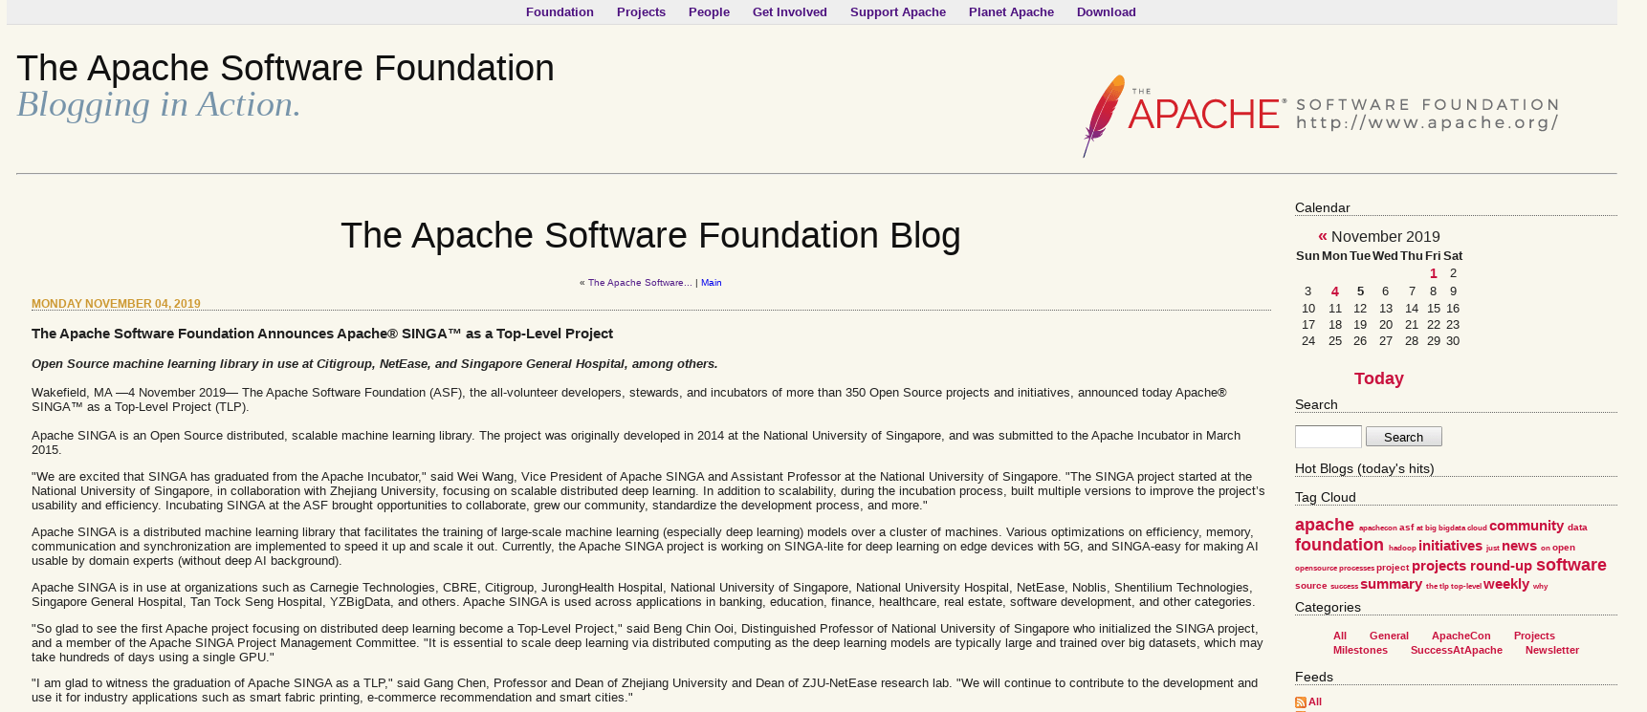Open the General category link
This screenshot has width=1647, height=712.
(1388, 636)
